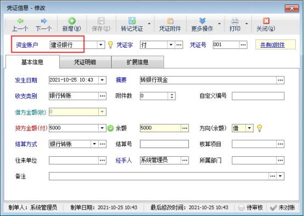Switch to the 凭证明细 tab
304x216 pixels.
85,62
